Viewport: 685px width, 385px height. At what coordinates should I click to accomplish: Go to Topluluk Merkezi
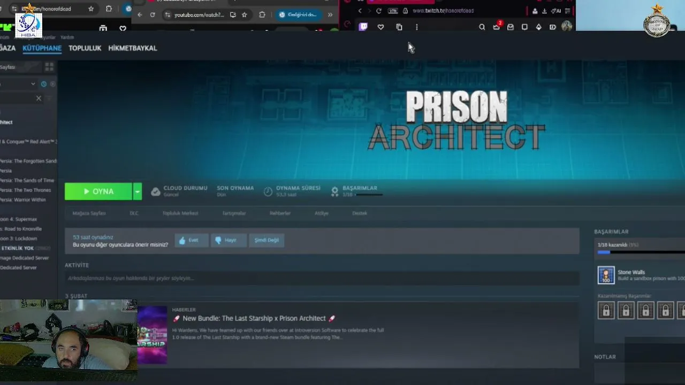180,213
